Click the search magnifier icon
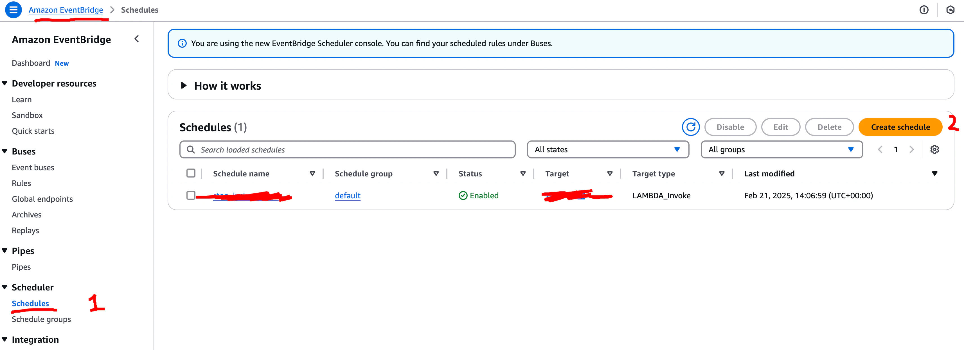The height and width of the screenshot is (350, 964). click(191, 149)
